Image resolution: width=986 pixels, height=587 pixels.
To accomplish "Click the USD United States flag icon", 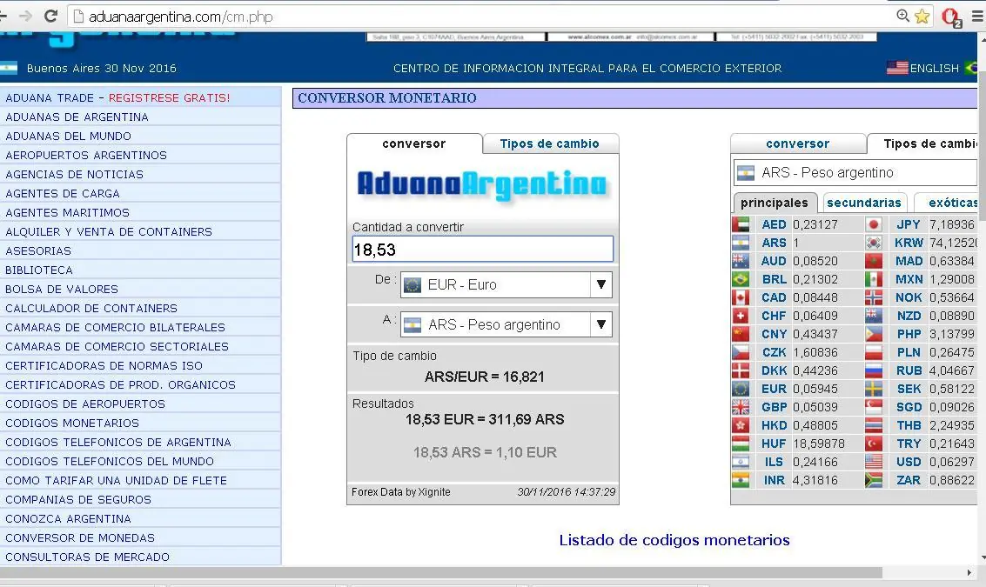I will (874, 462).
